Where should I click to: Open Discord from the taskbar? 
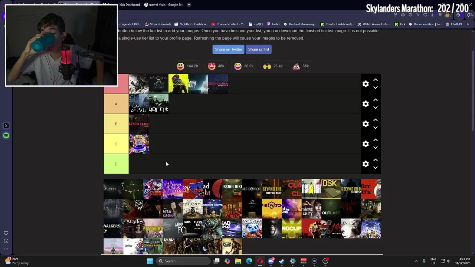tap(271, 261)
